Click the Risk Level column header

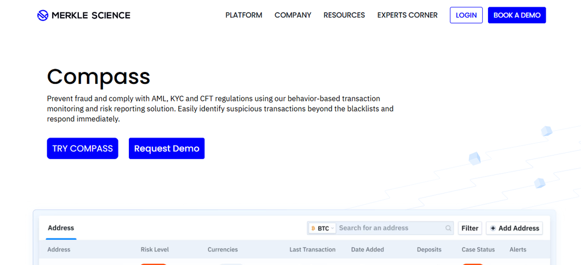click(154, 250)
